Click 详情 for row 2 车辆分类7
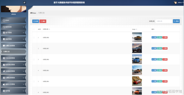This screenshot has width=184, height=95. point(154,48)
